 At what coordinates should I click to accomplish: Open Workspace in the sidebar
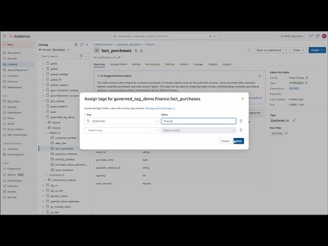[14, 53]
